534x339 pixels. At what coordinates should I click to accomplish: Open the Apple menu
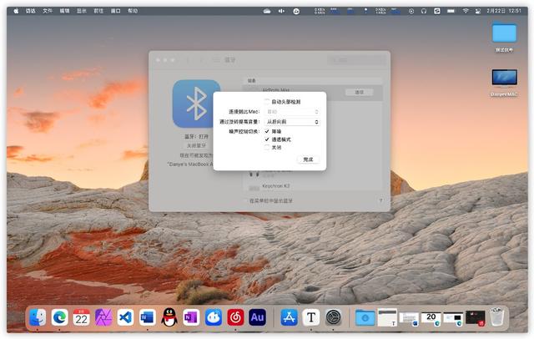[x=16, y=11]
